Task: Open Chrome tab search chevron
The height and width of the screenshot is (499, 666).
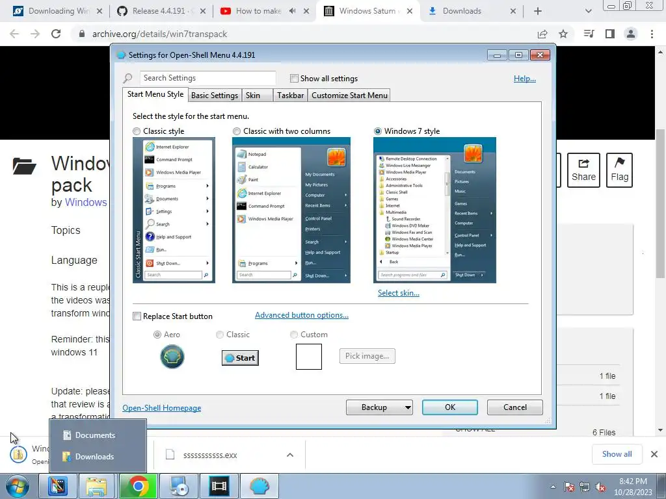Action: point(588,11)
